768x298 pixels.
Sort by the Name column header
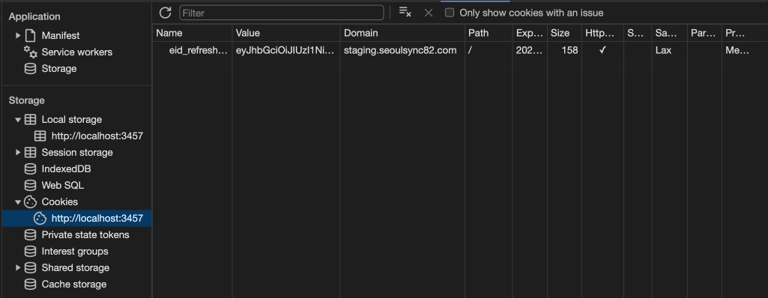pyautogui.click(x=192, y=33)
